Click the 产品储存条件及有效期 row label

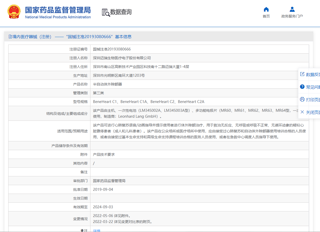click(69, 146)
